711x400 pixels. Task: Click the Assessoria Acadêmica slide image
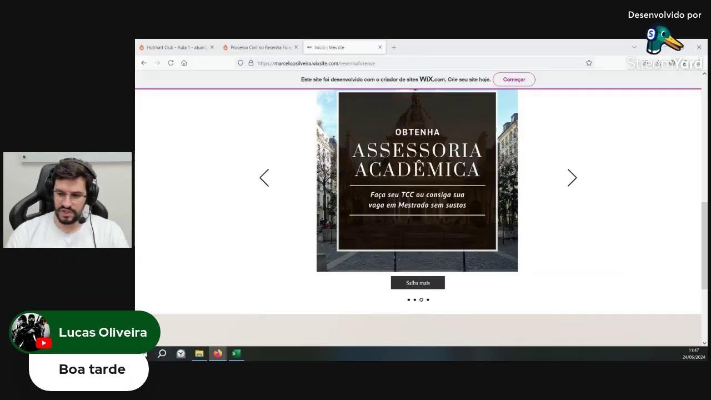tap(417, 181)
